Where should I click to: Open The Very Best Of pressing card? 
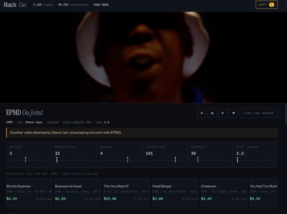point(126,193)
